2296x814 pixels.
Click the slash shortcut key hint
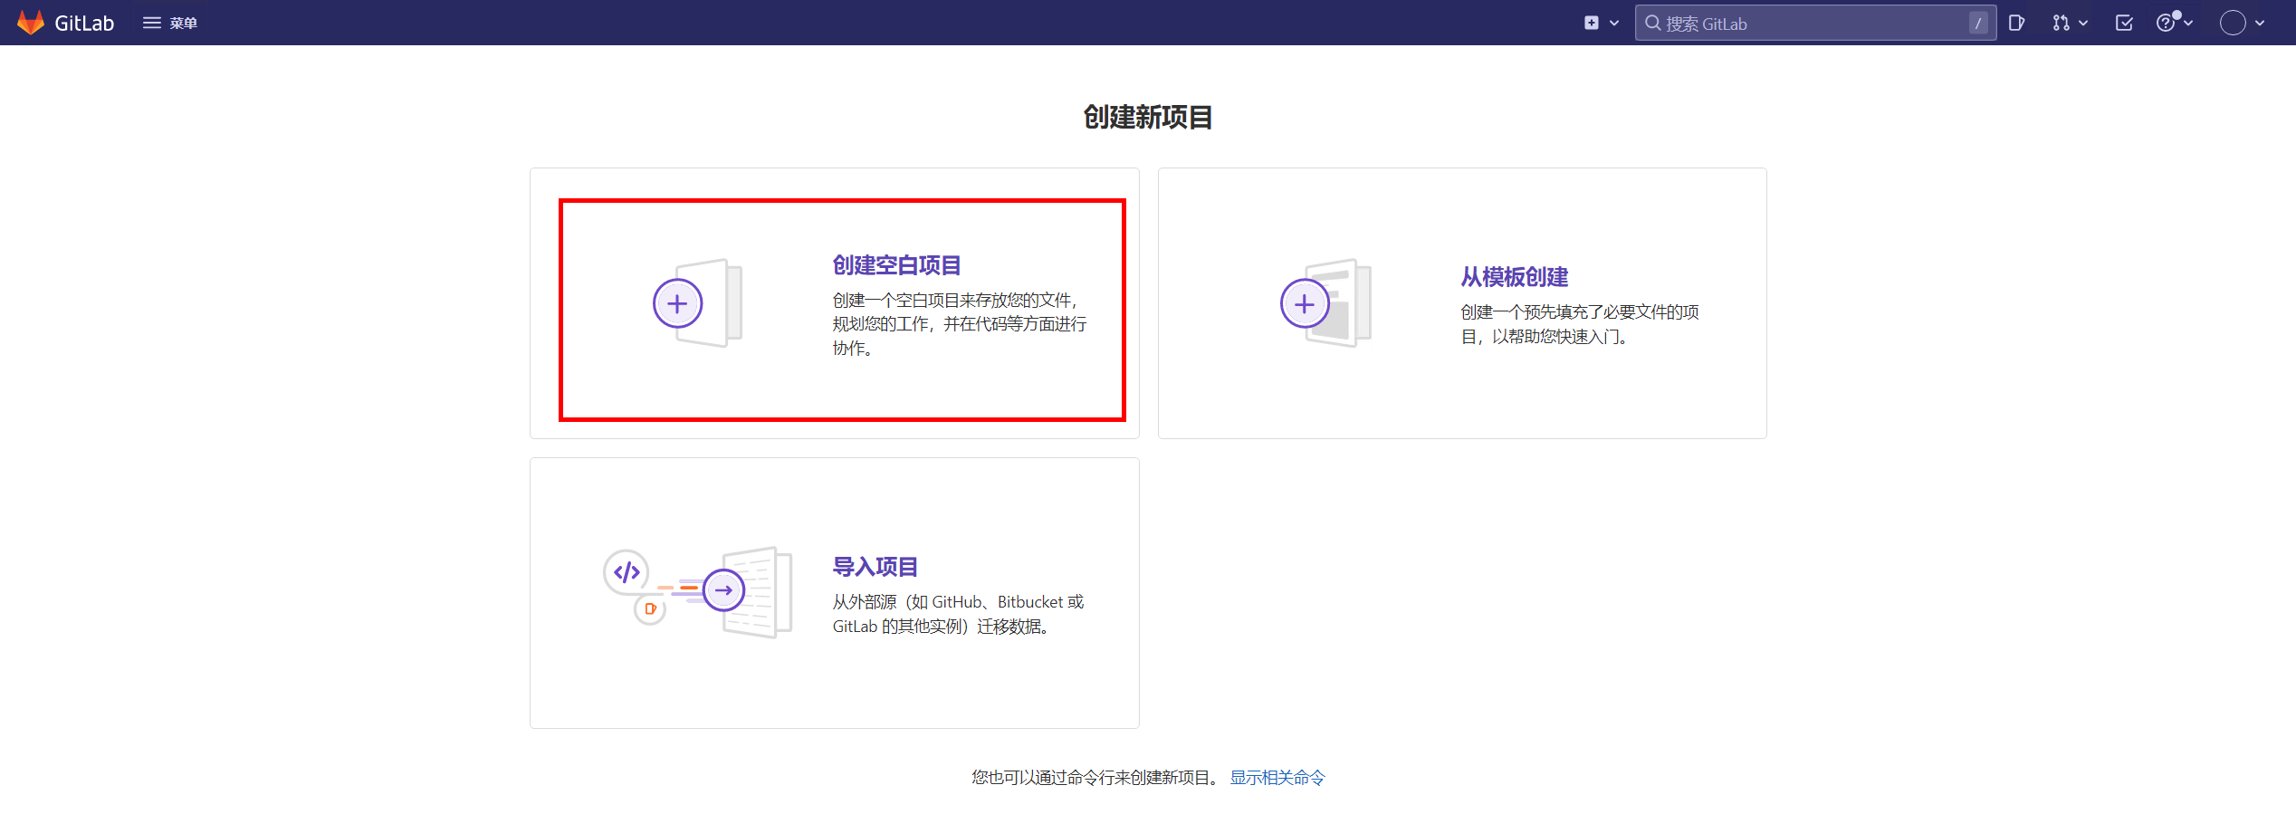click(x=1977, y=24)
